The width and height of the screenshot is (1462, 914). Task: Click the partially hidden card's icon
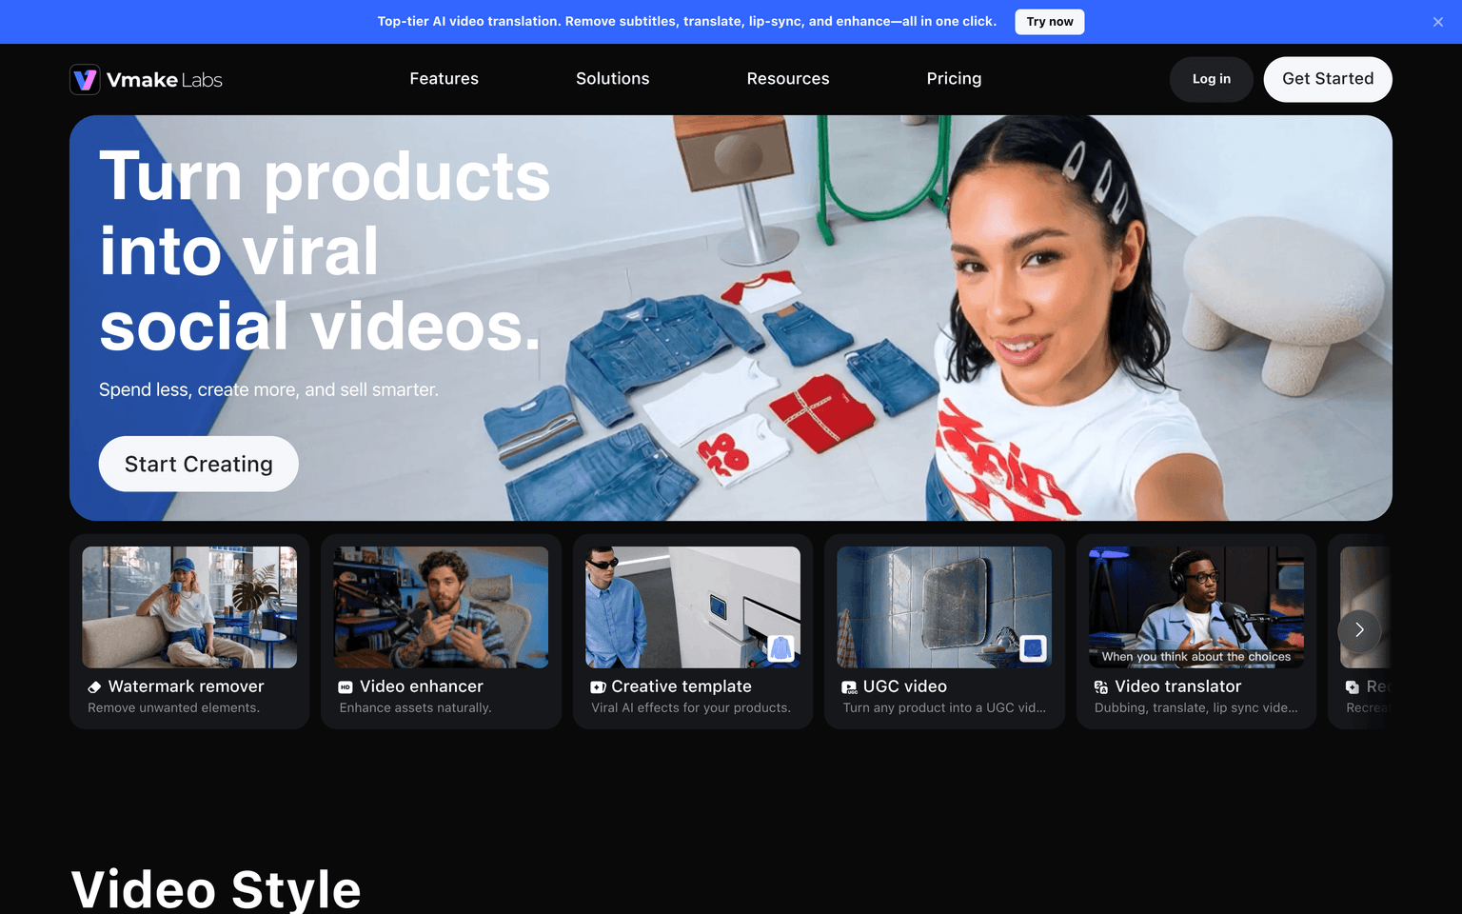coord(1353,687)
